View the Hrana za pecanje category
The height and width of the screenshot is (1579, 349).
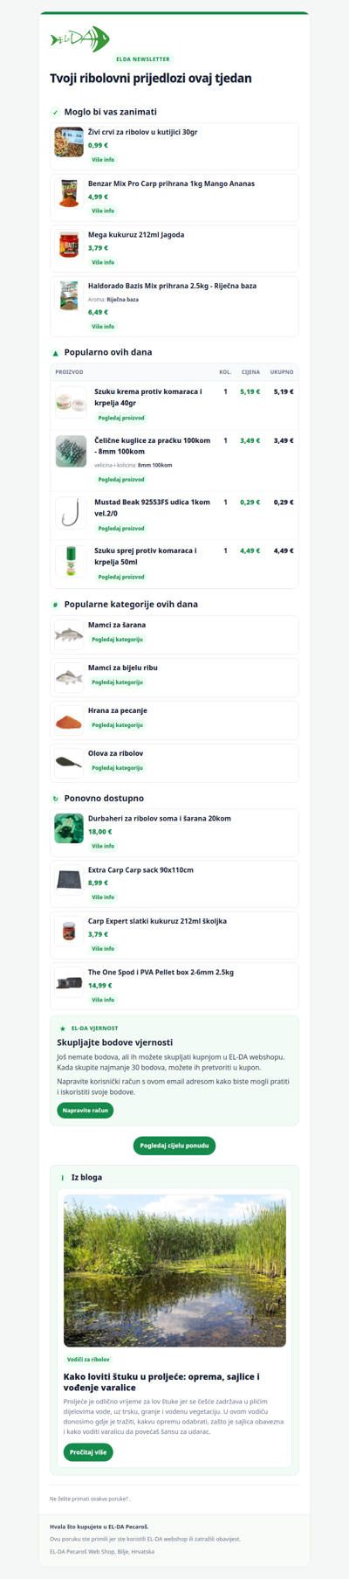pyautogui.click(x=118, y=725)
